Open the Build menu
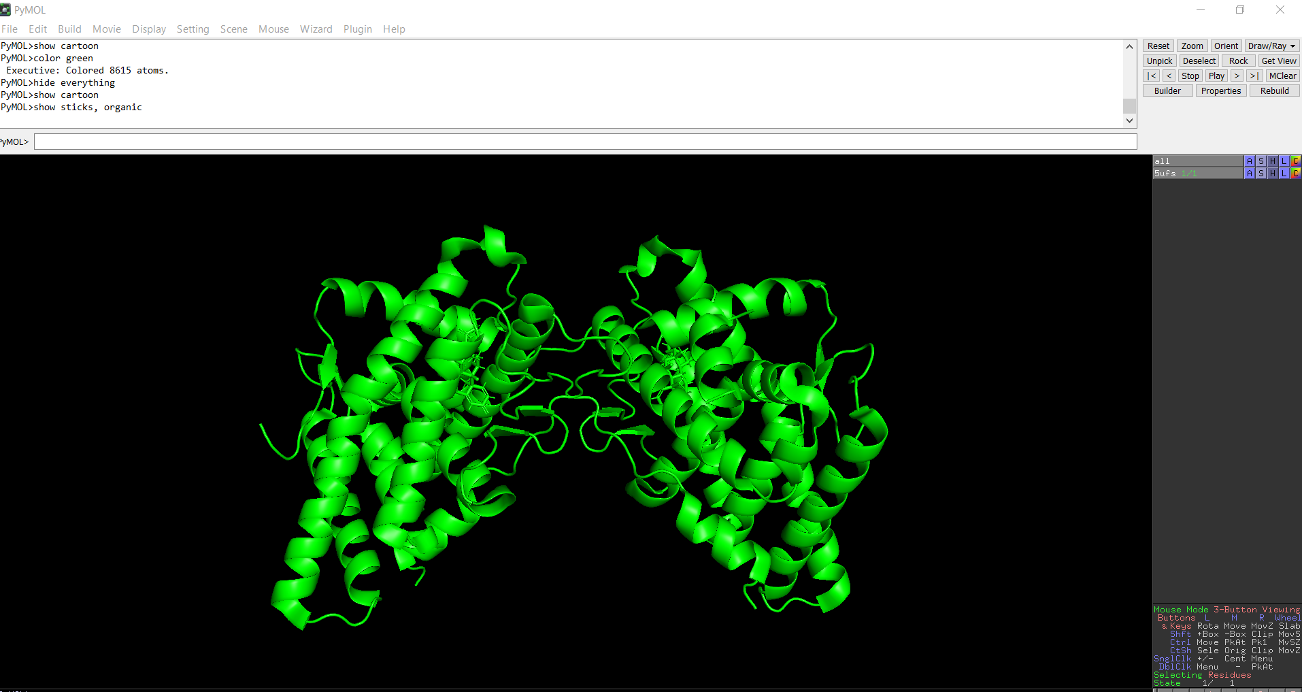The height and width of the screenshot is (692, 1302). tap(69, 29)
